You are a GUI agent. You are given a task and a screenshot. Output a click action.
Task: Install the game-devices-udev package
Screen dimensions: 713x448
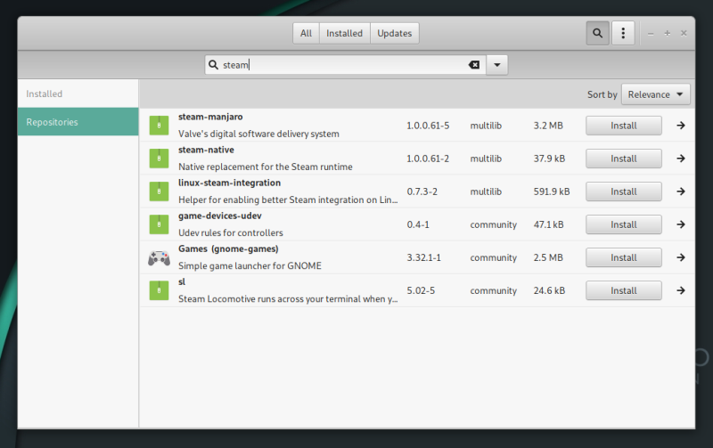[623, 224]
